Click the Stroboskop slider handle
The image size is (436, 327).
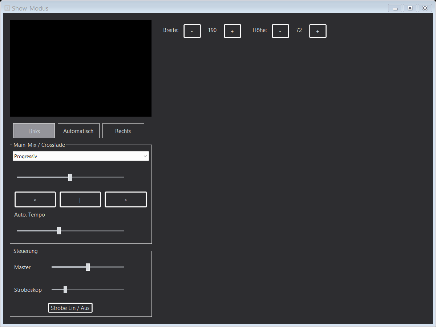click(65, 290)
